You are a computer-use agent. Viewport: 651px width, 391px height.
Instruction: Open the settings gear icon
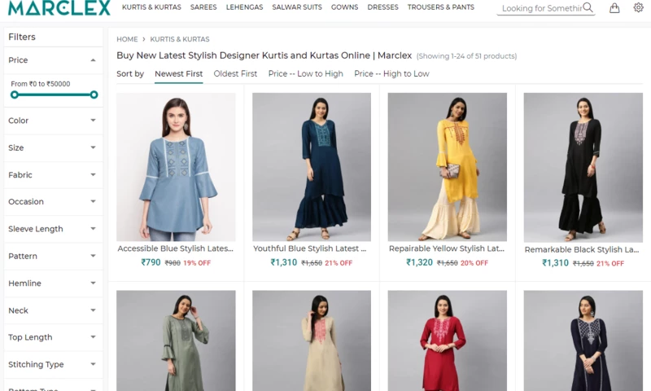coord(638,7)
